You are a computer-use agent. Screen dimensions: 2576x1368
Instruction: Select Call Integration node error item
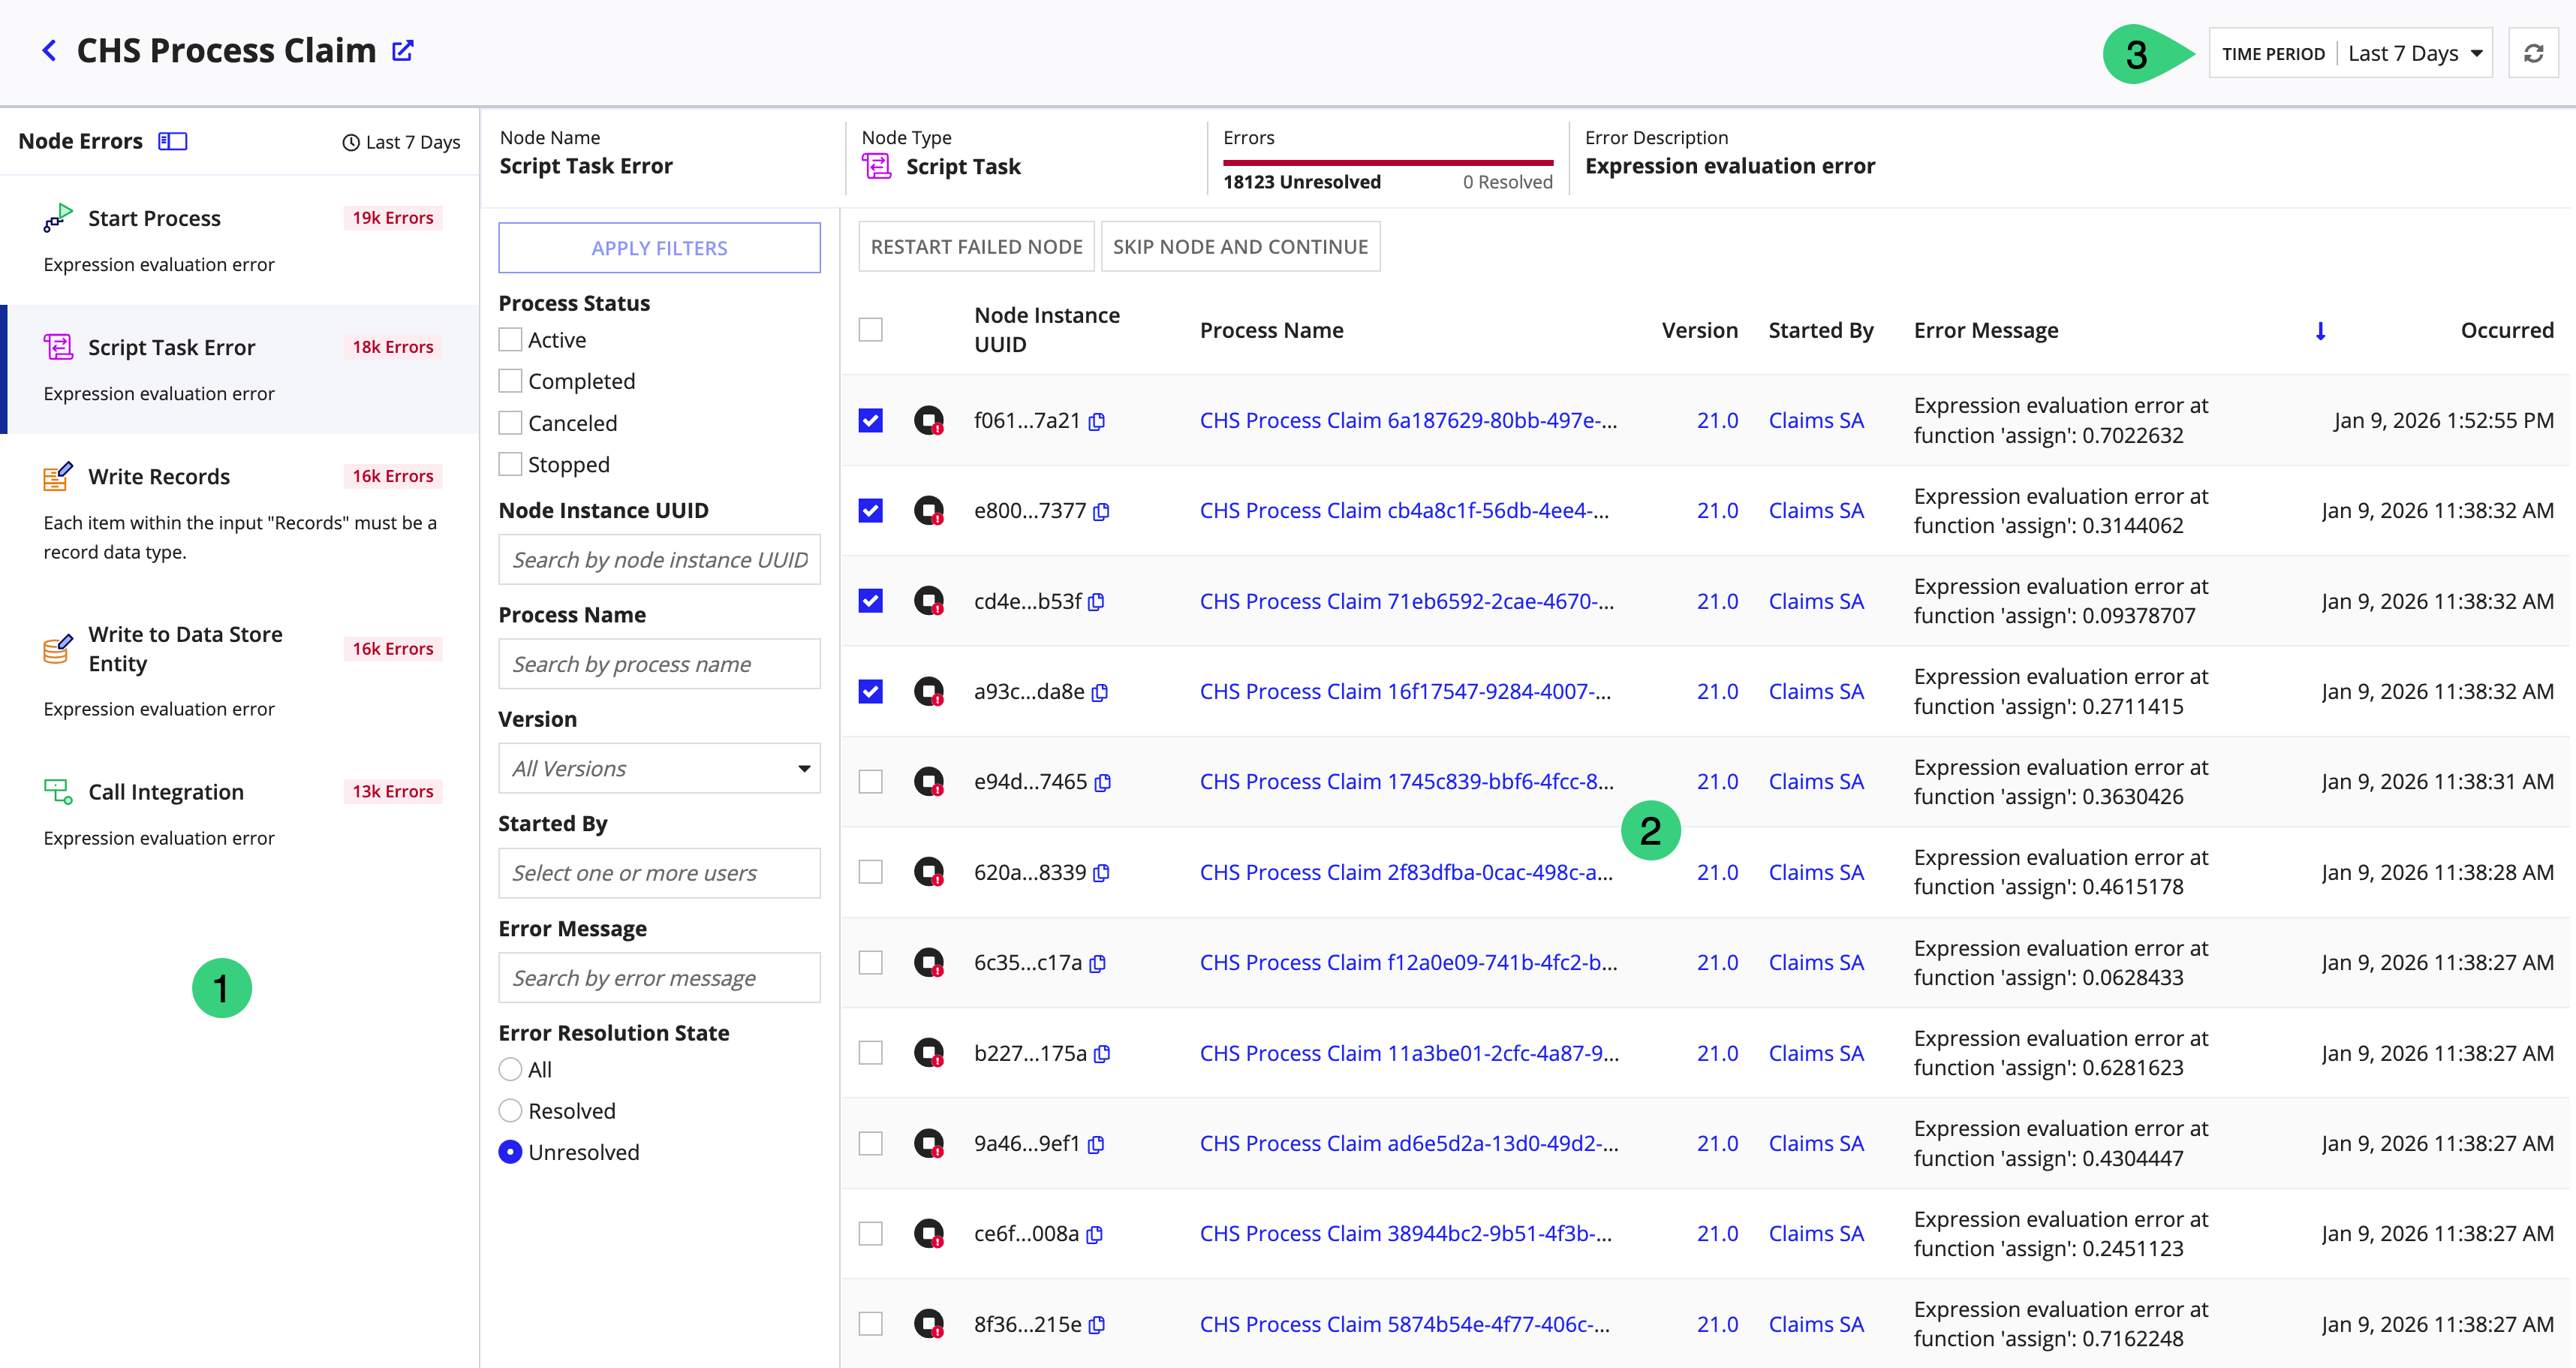[x=240, y=813]
